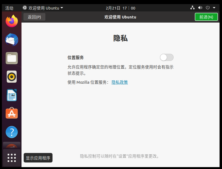Screen dimensions: 222x169
Task: Toggle the privacy location switch off
Action: [x=166, y=57]
